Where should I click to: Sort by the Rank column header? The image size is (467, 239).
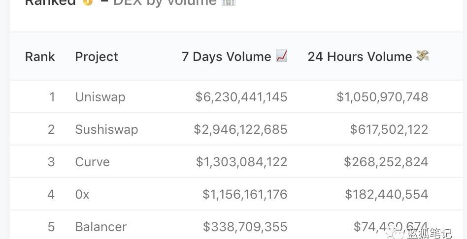(x=40, y=57)
